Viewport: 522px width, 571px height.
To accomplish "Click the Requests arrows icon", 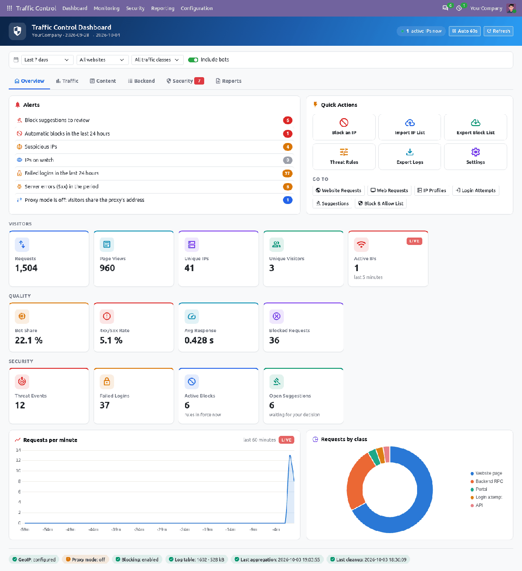I will coord(22,245).
